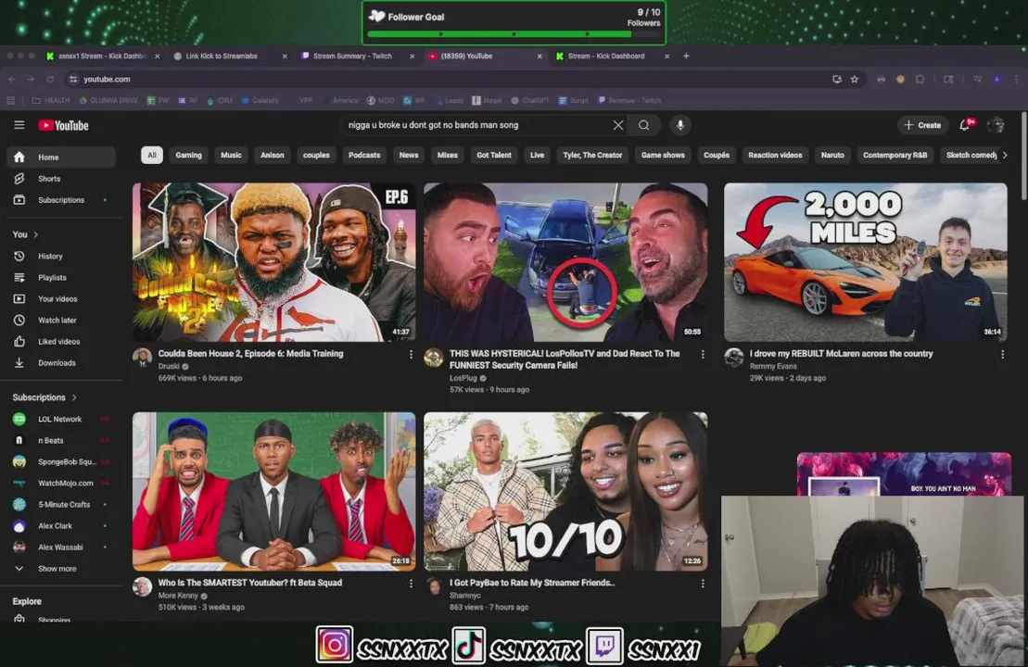Open options menu for Coulda Been House video

(x=411, y=355)
